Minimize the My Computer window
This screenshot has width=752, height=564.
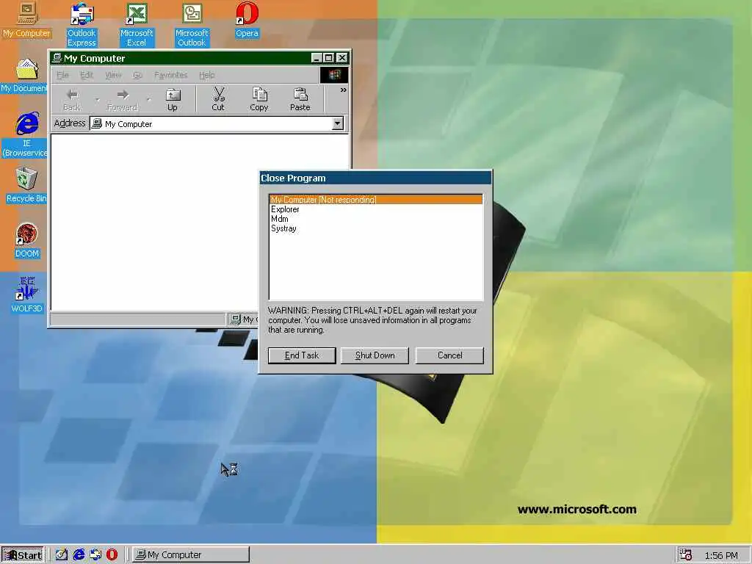pos(317,58)
